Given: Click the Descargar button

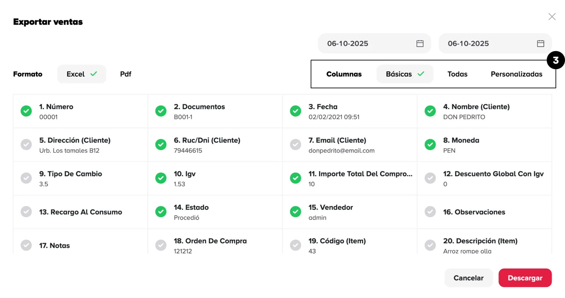Looking at the screenshot, I should point(525,278).
